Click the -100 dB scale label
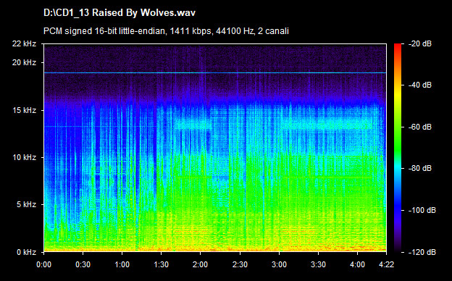Screen dimensions: 452x281 click(422, 210)
